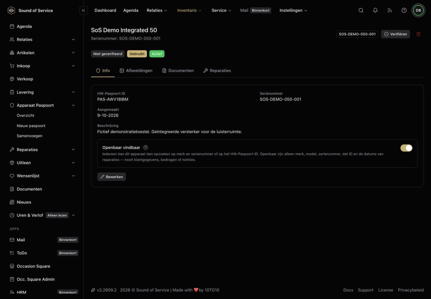The image size is (431, 299).
Task: Delete the passport with the red trash icon
Action: [x=418, y=34]
